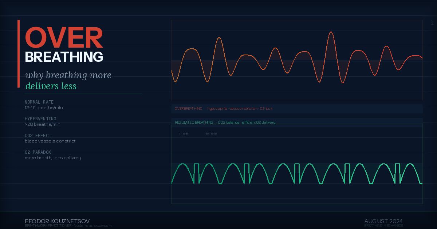The image size is (437, 229).
Task: Click the AUGUST 2024 date label
Action: coord(383,221)
